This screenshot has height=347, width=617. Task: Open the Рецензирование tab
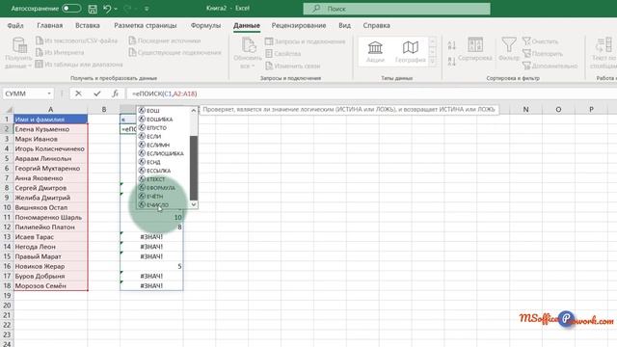pyautogui.click(x=299, y=26)
